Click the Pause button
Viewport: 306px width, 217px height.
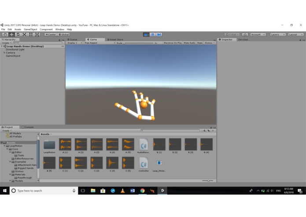[153, 34]
